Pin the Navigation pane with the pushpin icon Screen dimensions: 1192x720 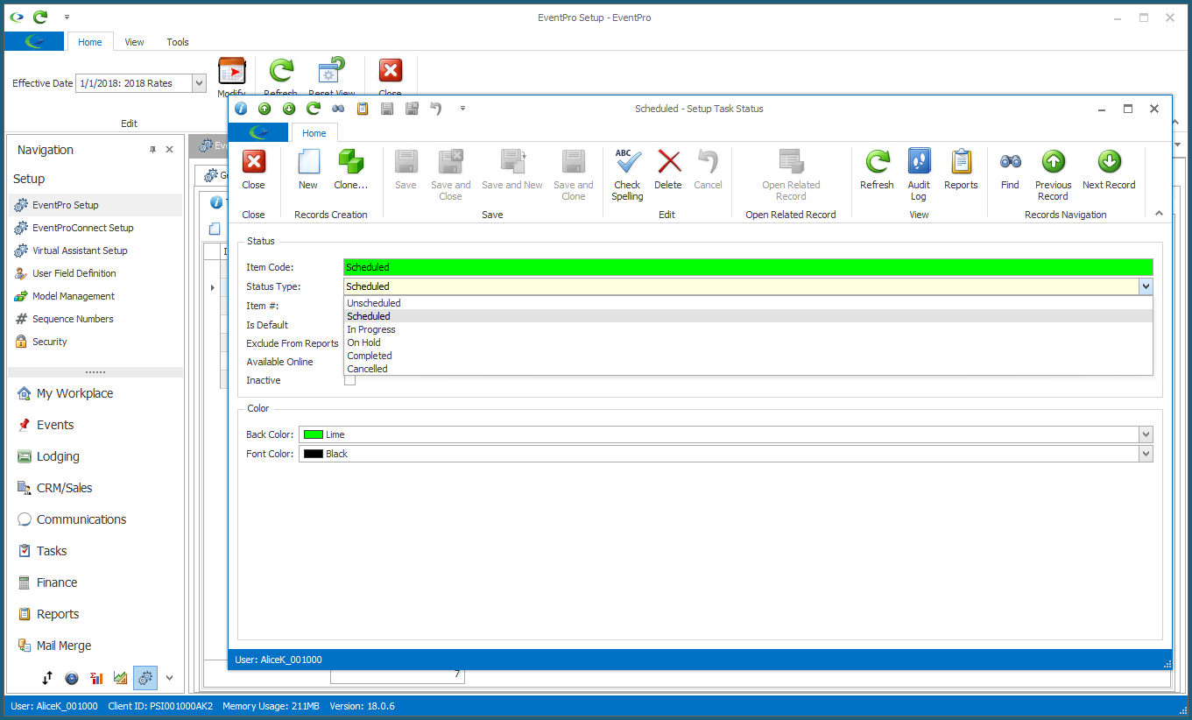tap(152, 150)
